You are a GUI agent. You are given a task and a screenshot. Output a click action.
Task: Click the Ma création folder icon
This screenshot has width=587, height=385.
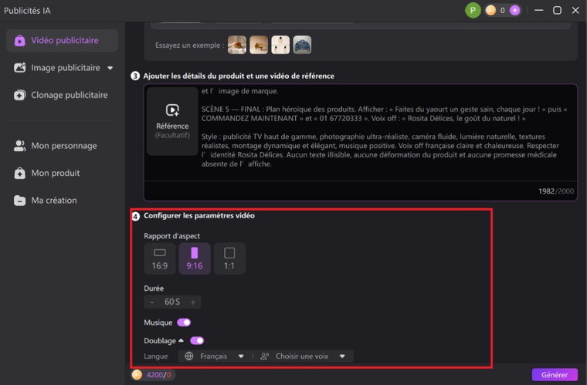coord(19,201)
